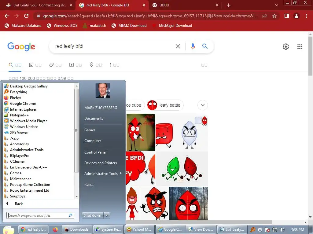
Task: Select the Maps search tab
Action: [96, 65]
